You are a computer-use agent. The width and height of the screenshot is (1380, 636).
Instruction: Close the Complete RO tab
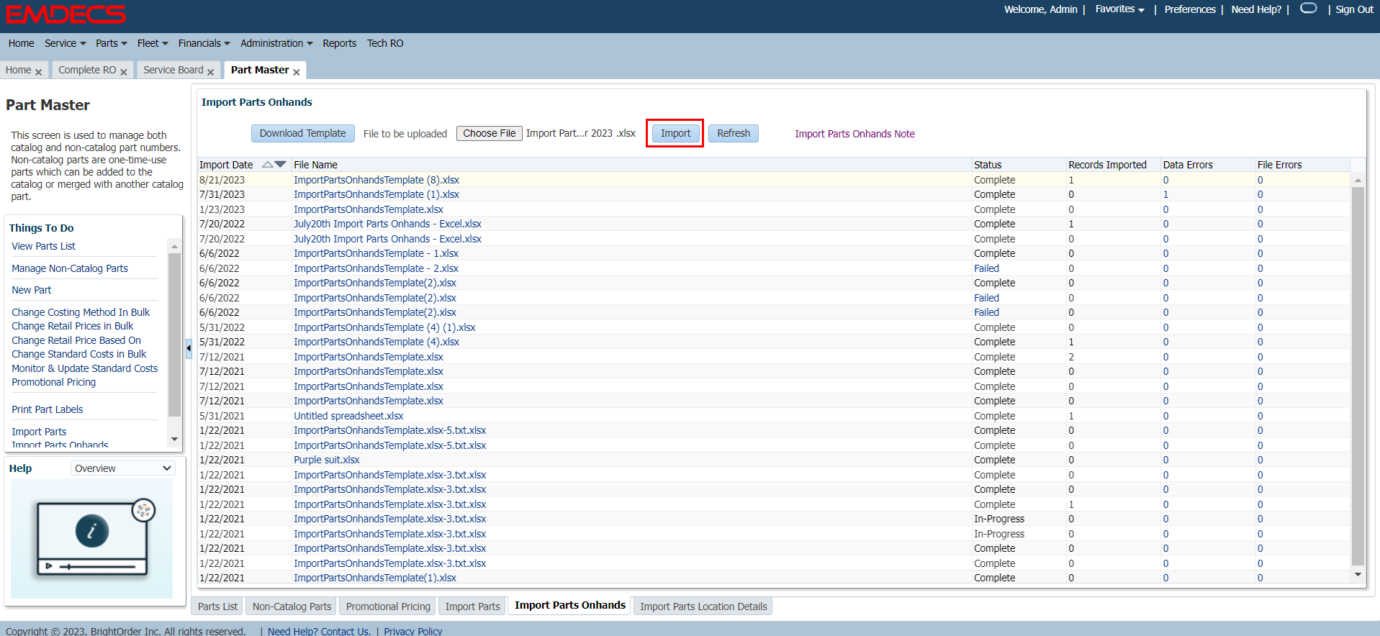tap(124, 72)
